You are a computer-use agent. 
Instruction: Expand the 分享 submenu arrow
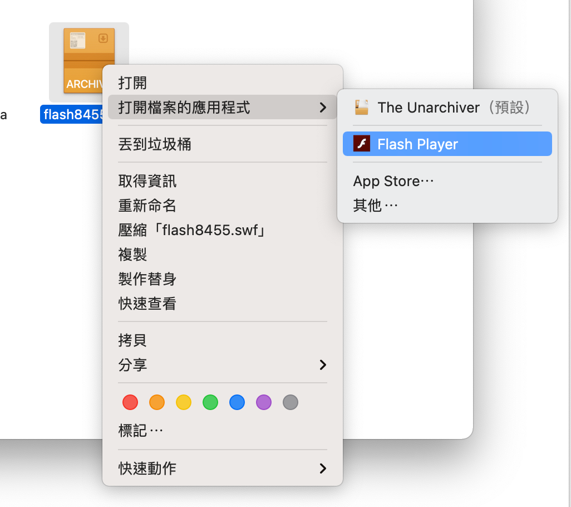pyautogui.click(x=323, y=364)
